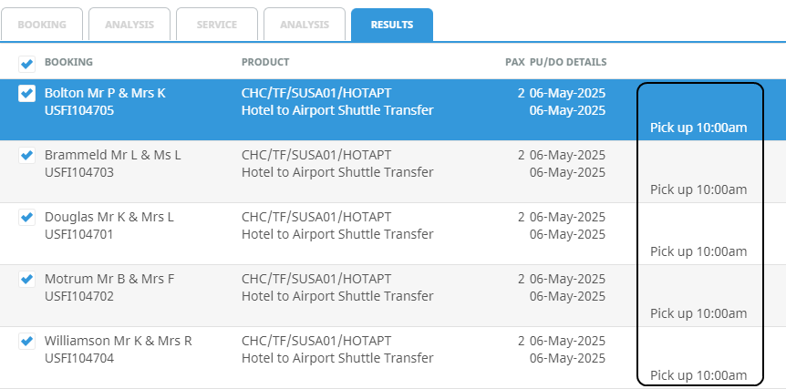Untick the Williamson Mr K & Mrs R checkbox
Screen dimensions: 786x389
click(x=26, y=341)
